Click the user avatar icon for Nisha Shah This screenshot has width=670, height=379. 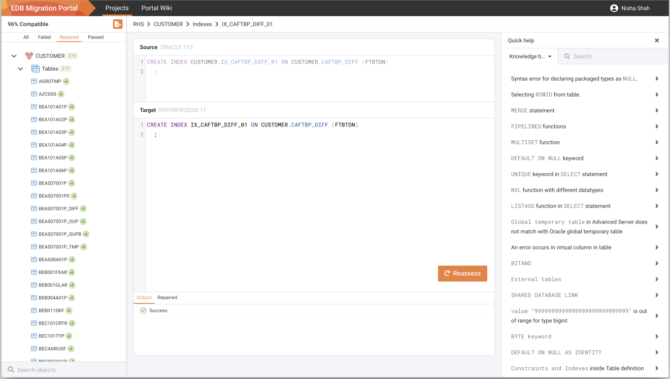(x=614, y=8)
